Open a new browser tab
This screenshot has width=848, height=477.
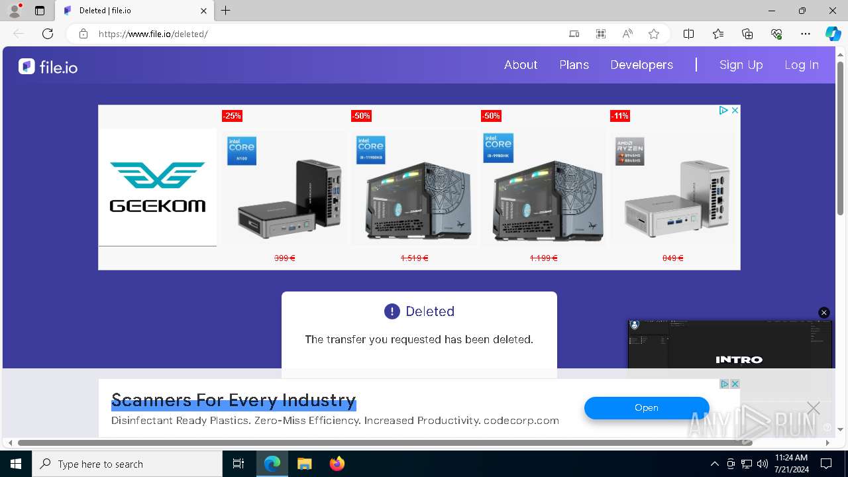226,11
